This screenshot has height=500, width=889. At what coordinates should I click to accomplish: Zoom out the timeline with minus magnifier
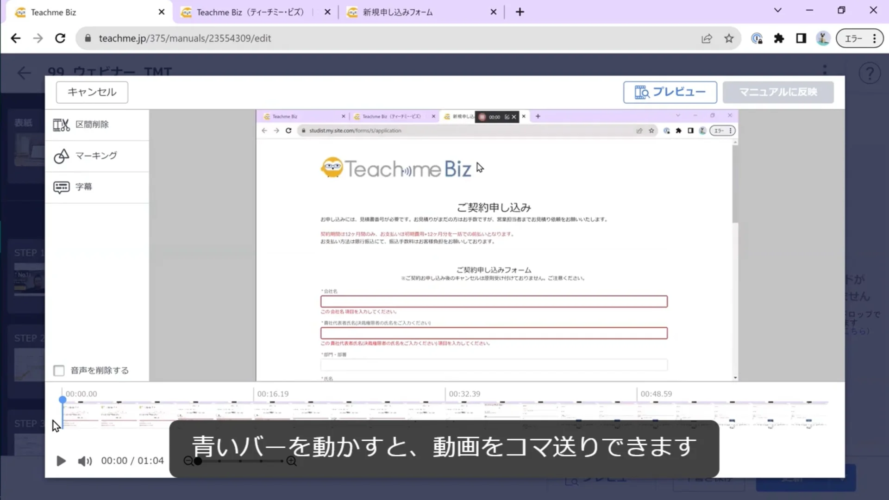[x=188, y=461]
